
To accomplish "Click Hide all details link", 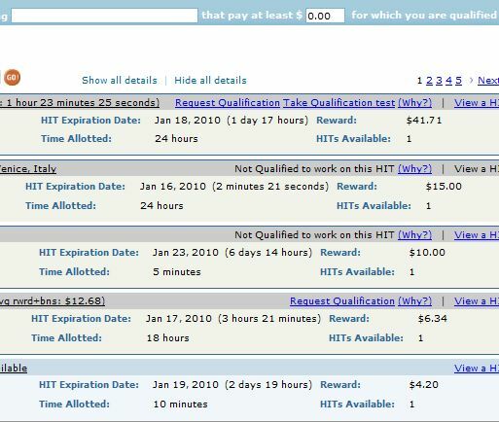I will tap(210, 81).
